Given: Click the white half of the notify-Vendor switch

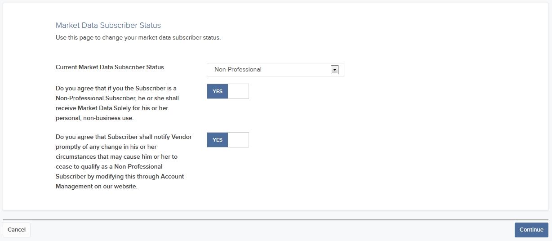Looking at the screenshot, I should tap(238, 140).
